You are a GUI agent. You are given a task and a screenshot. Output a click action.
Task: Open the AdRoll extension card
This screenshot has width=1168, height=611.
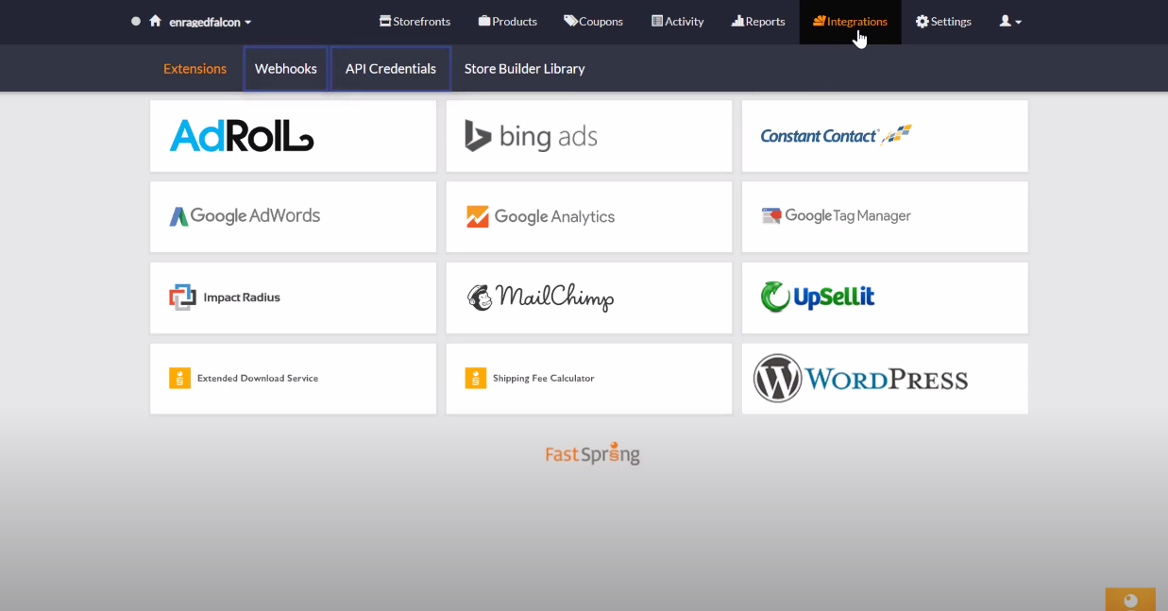point(294,136)
